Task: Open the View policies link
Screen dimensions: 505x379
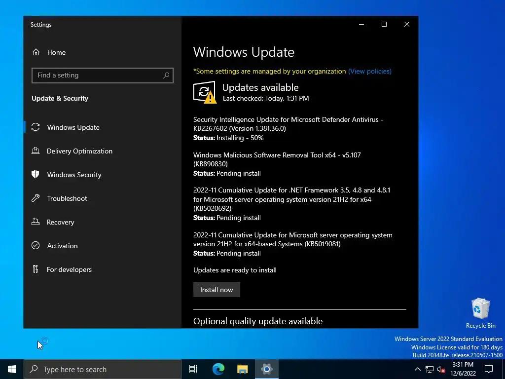Action: (370, 71)
